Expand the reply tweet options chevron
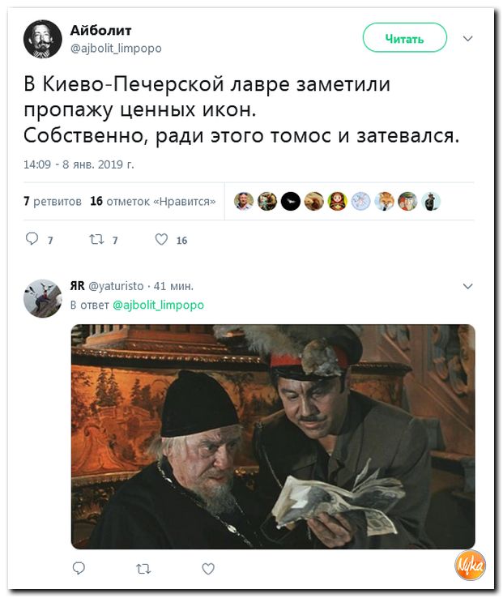This screenshot has width=503, height=598. click(x=467, y=286)
